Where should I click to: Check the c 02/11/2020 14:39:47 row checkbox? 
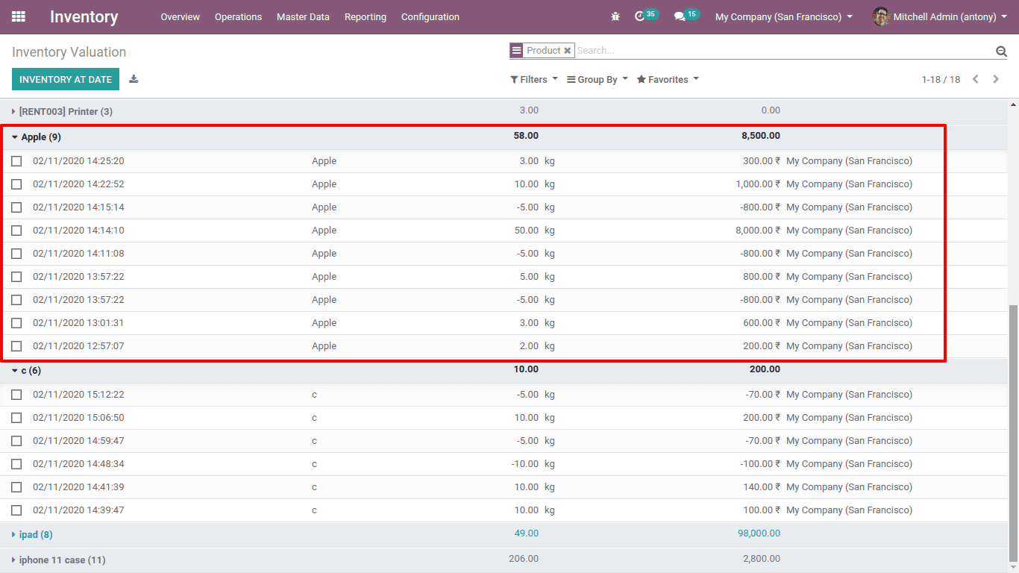16,510
